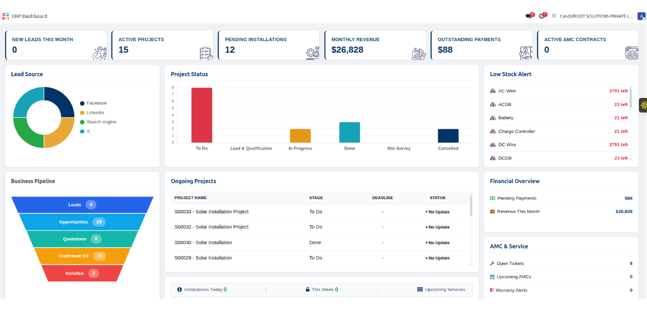647x309 pixels.
Task: Click the yellow star side widget icon
Action: coord(643,105)
